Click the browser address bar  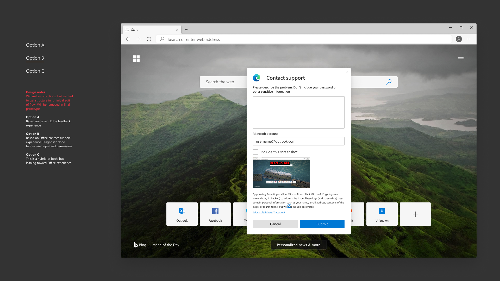point(304,39)
